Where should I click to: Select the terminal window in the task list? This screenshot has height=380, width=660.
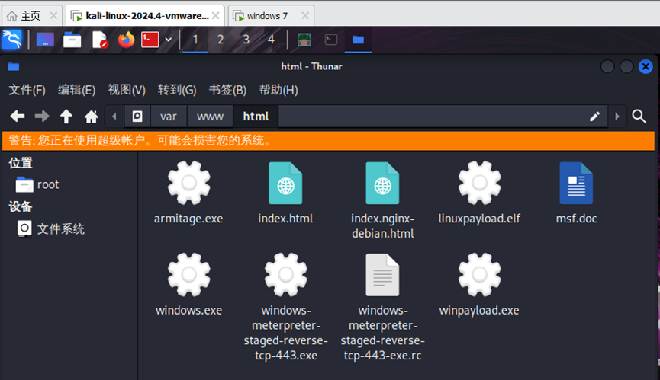[331, 40]
